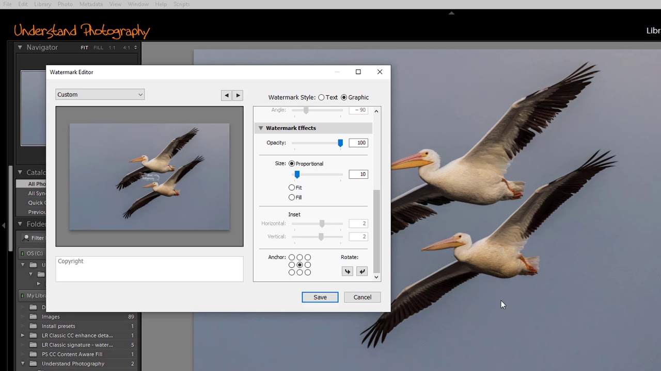
Task: Collapse the Navigator panel
Action: (x=20, y=47)
